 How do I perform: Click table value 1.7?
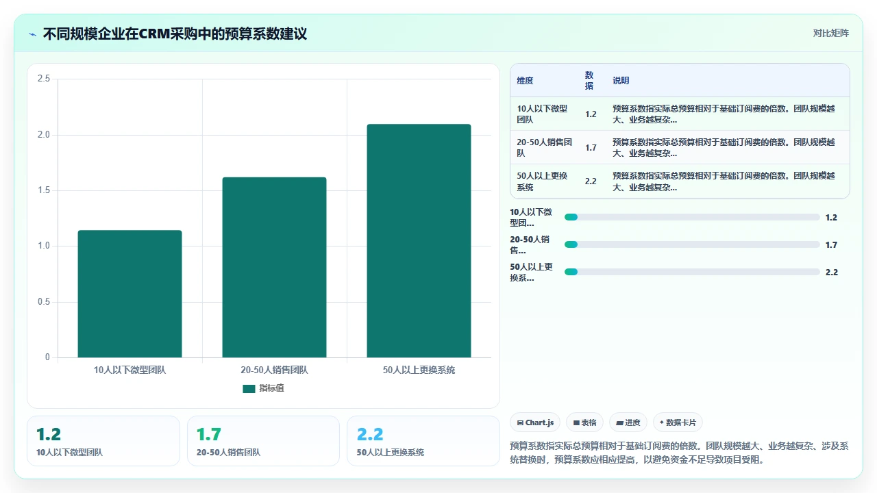(591, 148)
